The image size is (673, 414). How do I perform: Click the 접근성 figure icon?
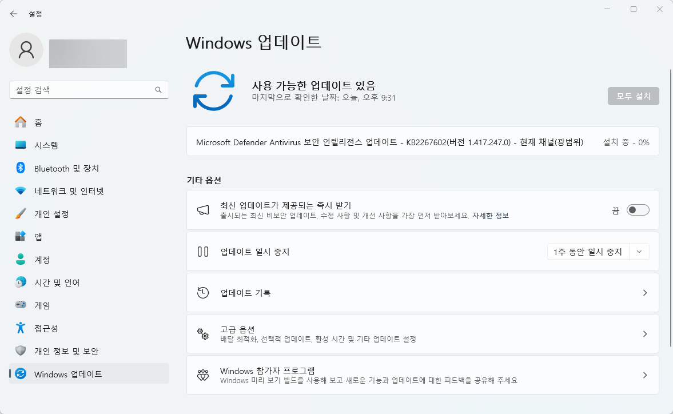click(21, 328)
